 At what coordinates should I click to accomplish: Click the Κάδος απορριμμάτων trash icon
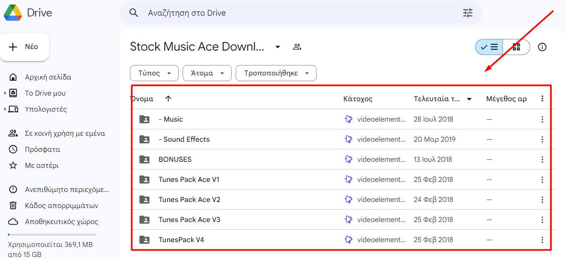13,206
